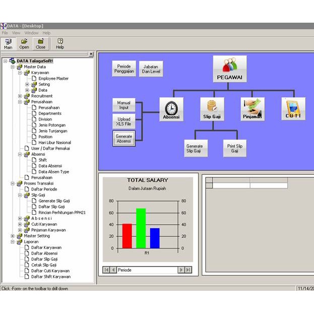Open Hari Libur Nasional item
The width and height of the screenshot is (314, 314).
click(x=54, y=143)
